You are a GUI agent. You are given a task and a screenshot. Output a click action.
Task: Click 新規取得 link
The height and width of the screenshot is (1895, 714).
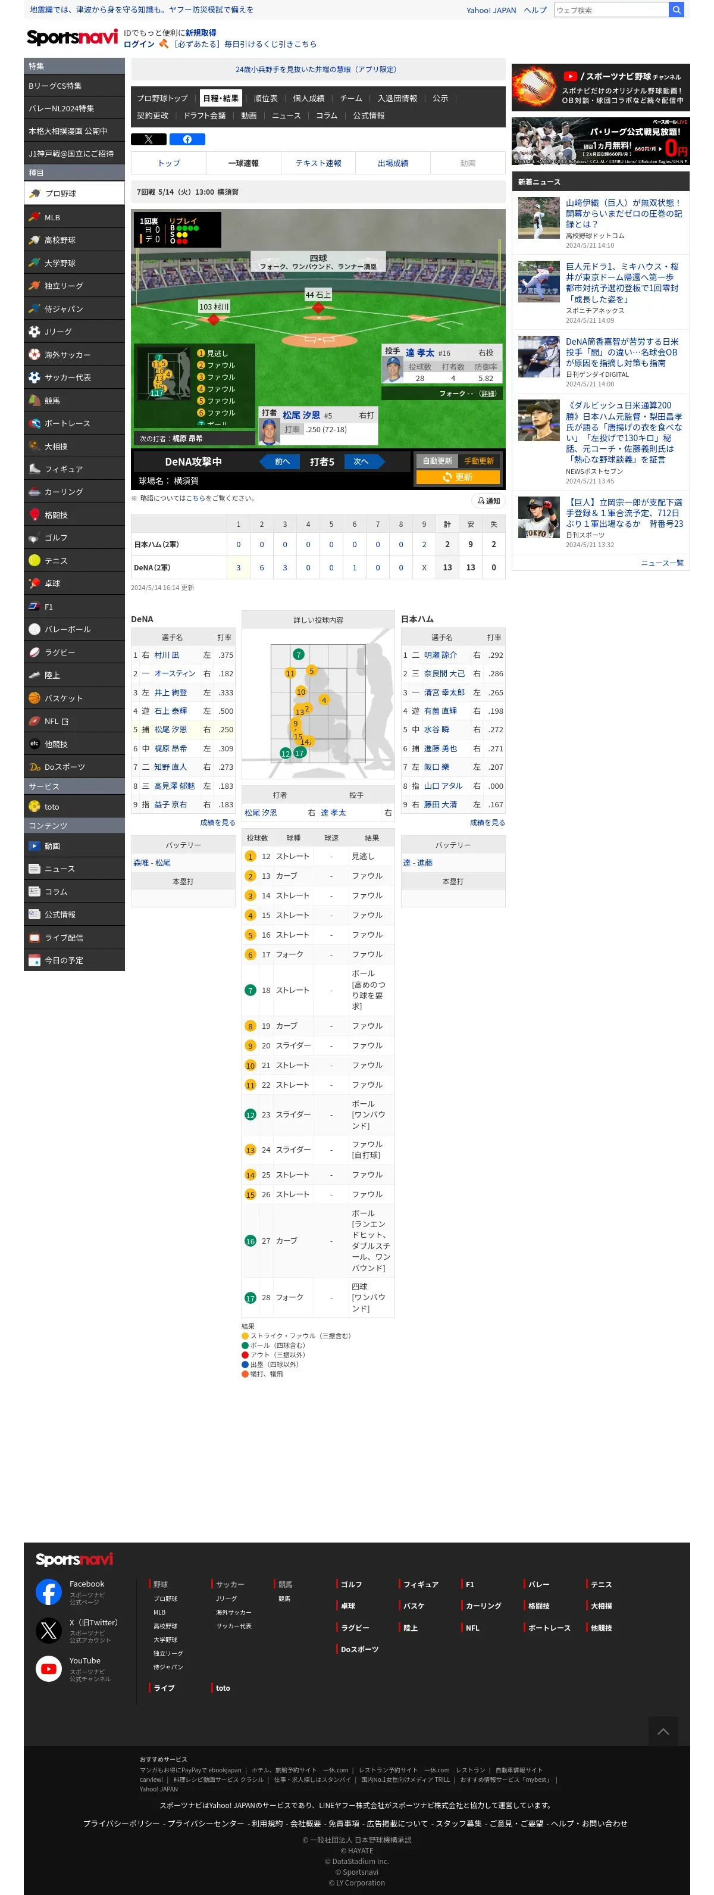pos(201,32)
